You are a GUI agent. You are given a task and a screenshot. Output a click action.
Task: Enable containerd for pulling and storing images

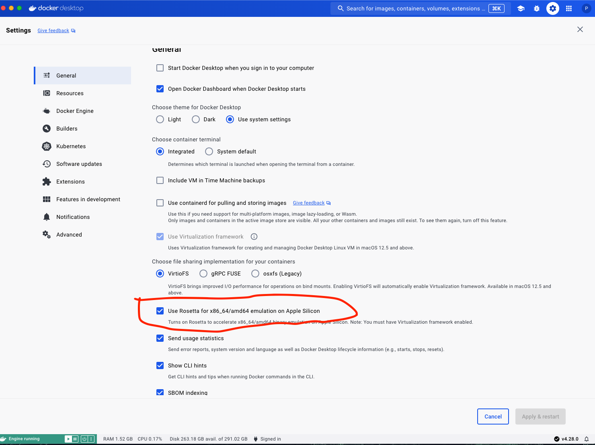[x=160, y=203]
